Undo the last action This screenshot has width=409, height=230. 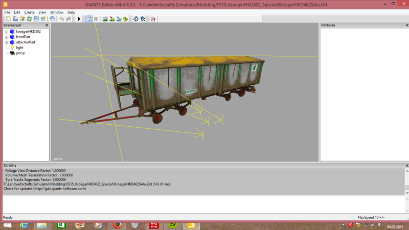(61, 19)
